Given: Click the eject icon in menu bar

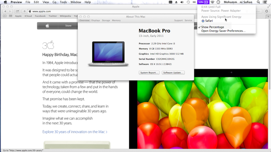Looking at the screenshot, I should 176,2.
